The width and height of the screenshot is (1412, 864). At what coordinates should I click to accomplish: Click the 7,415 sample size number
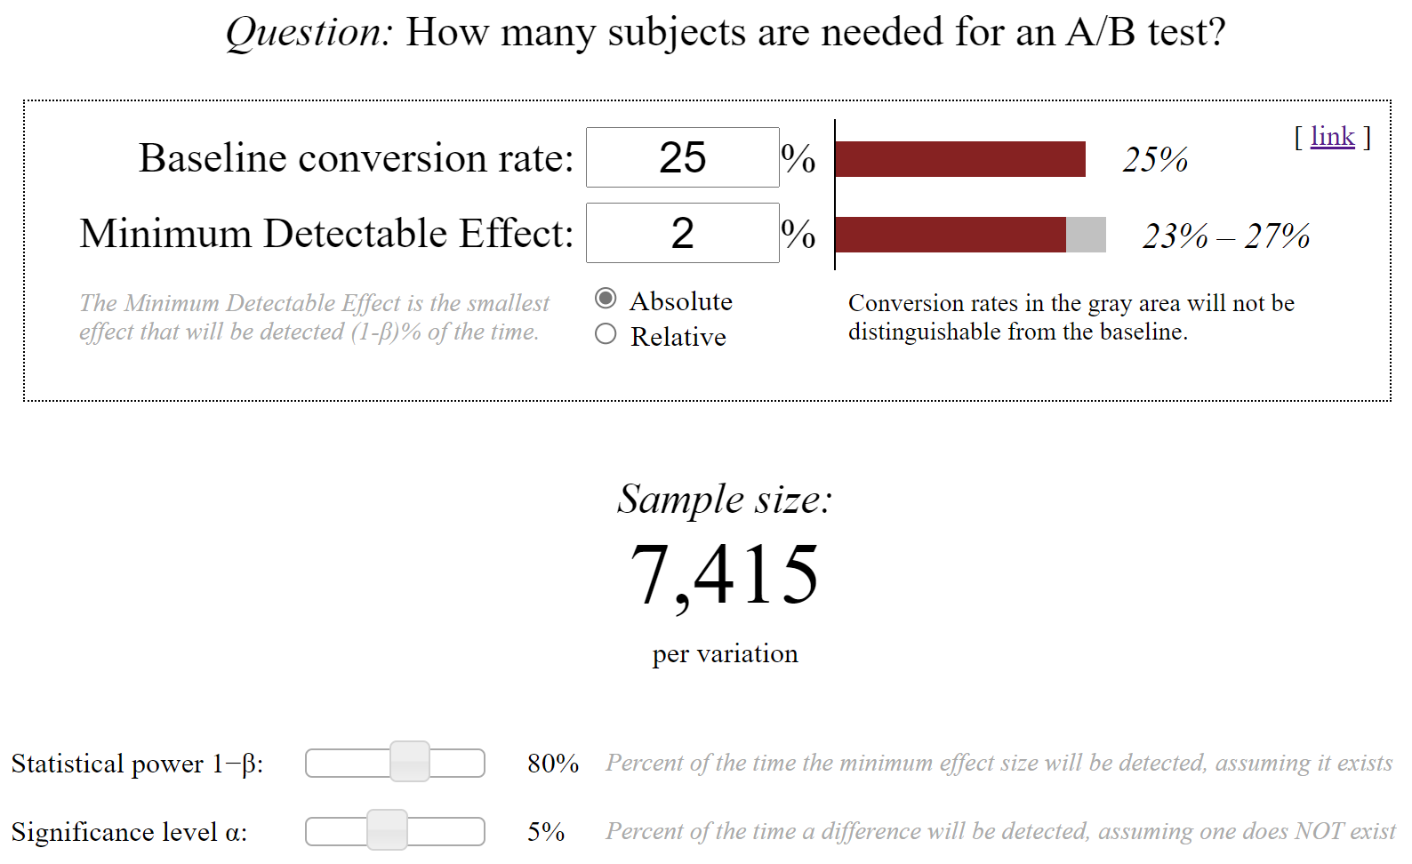pos(725,575)
